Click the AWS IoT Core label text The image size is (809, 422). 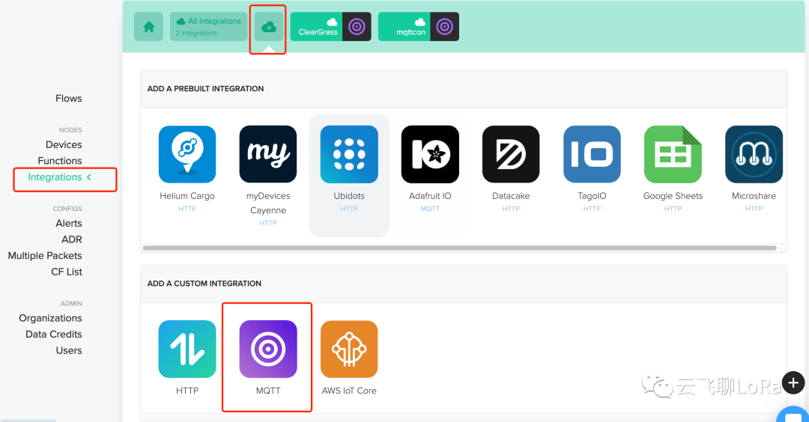tap(349, 391)
